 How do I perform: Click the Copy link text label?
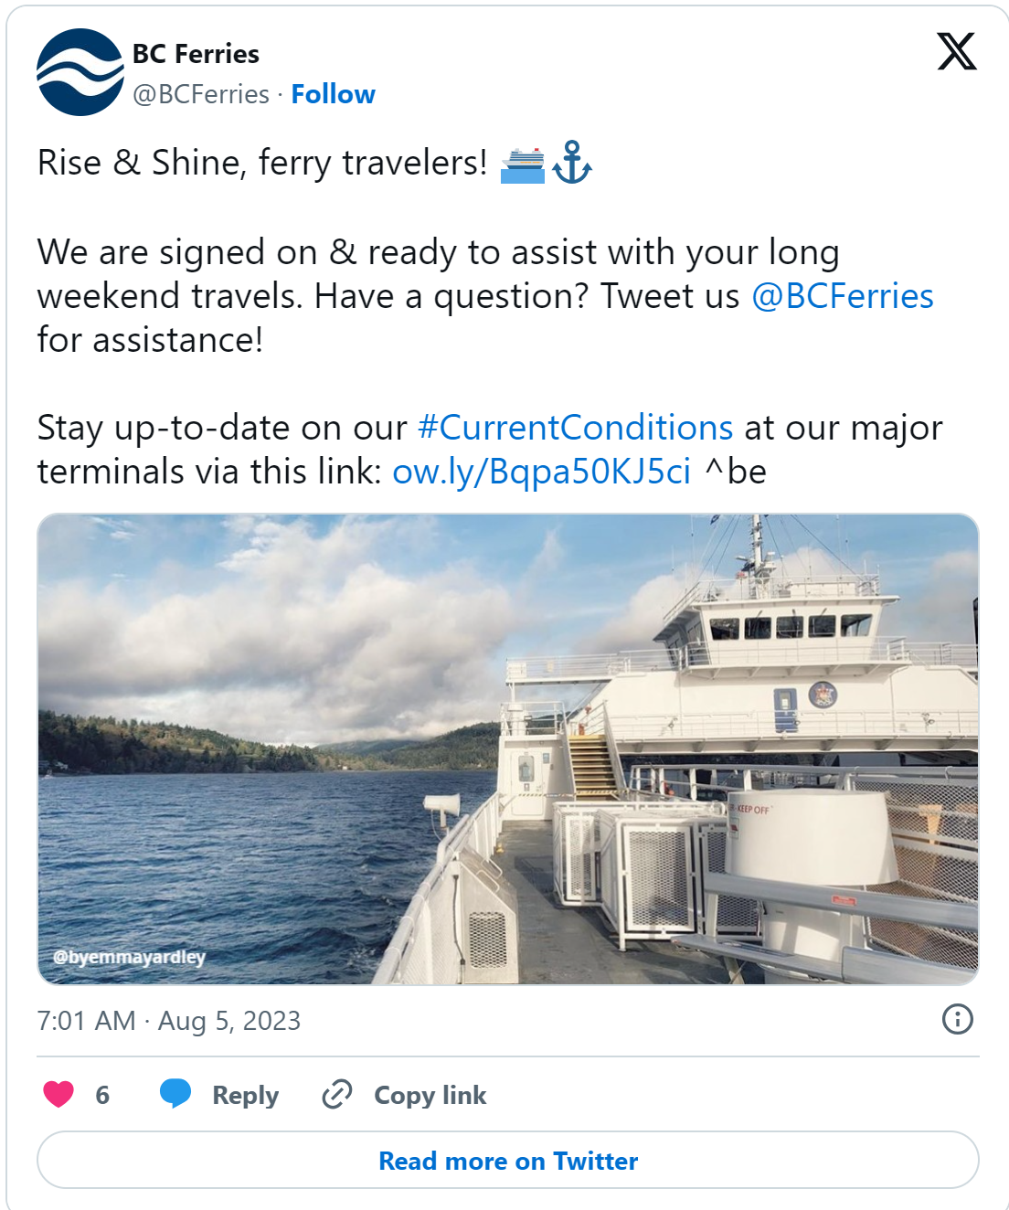pyautogui.click(x=430, y=1095)
